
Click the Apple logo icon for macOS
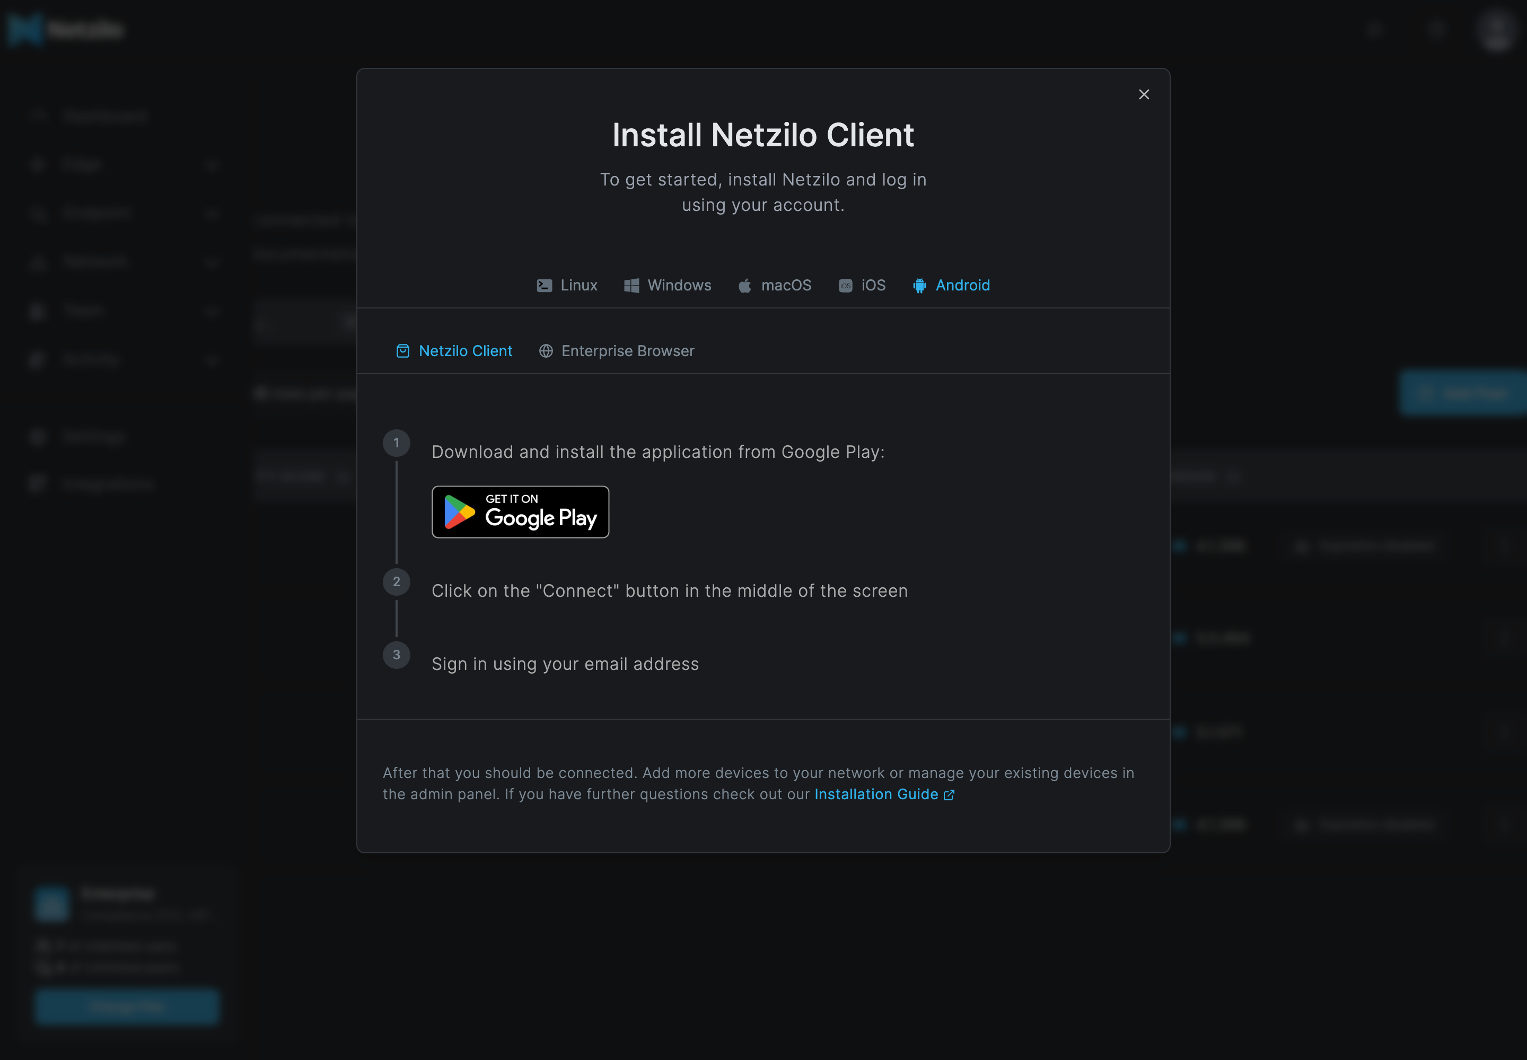pos(745,286)
